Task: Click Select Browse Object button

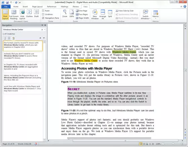Action: pos(185,135)
